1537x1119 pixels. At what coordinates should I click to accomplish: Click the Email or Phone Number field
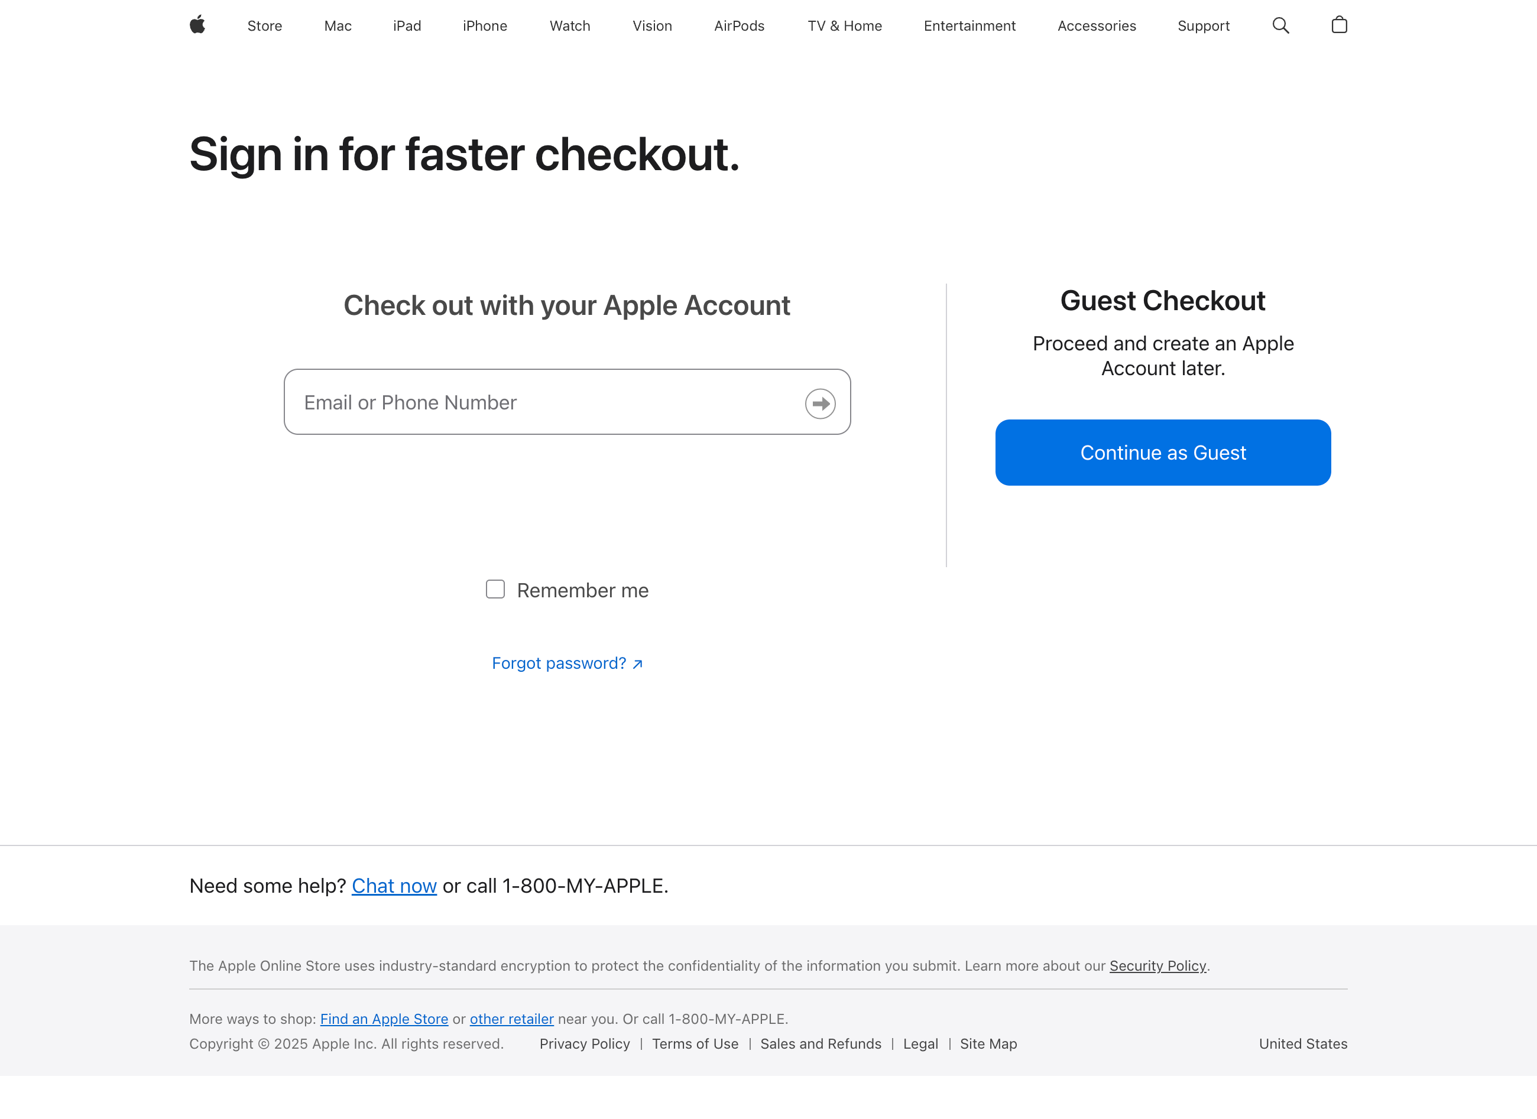(542, 402)
